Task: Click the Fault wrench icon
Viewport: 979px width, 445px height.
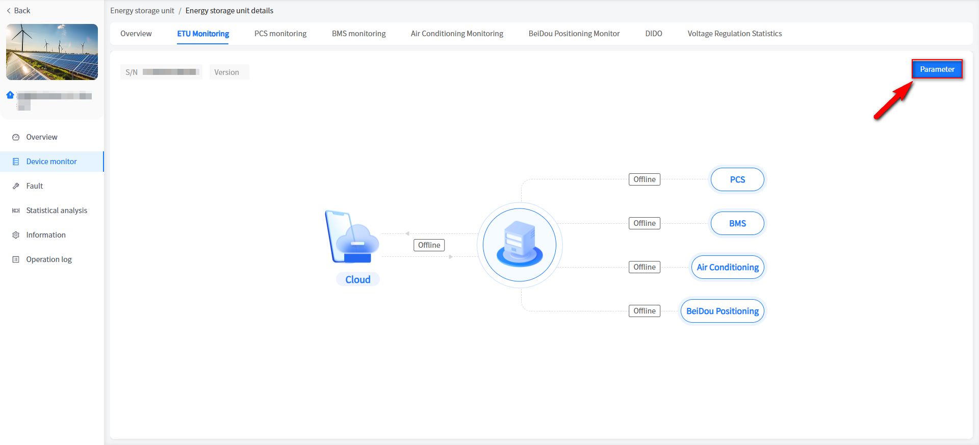Action: [x=16, y=186]
